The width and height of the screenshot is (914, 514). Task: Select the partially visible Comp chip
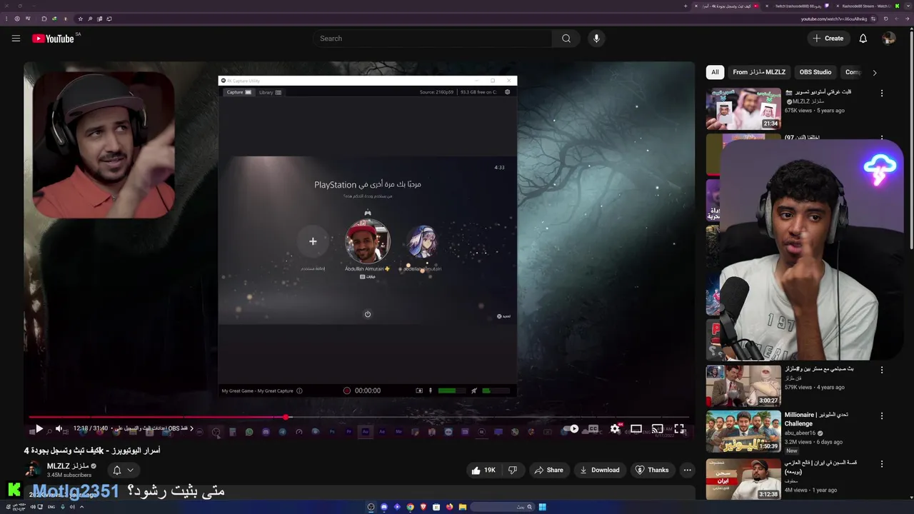pyautogui.click(x=853, y=72)
